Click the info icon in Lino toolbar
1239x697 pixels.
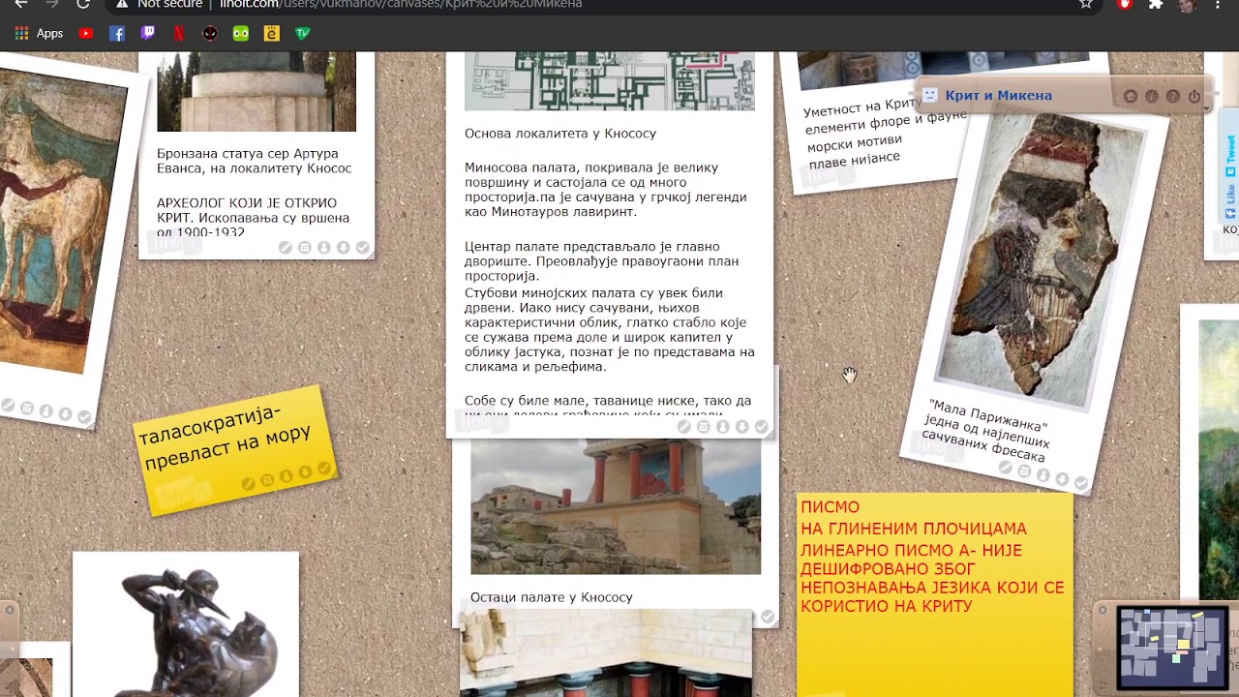[x=1152, y=96]
